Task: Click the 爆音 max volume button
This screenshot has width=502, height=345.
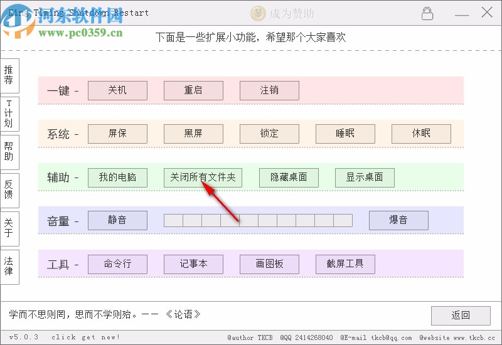Action: point(398,220)
